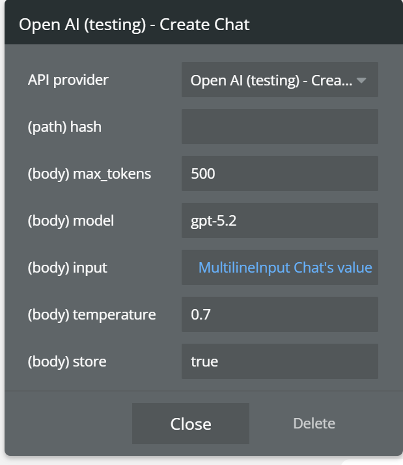Focus the max_tokens field showing 500

pos(279,173)
